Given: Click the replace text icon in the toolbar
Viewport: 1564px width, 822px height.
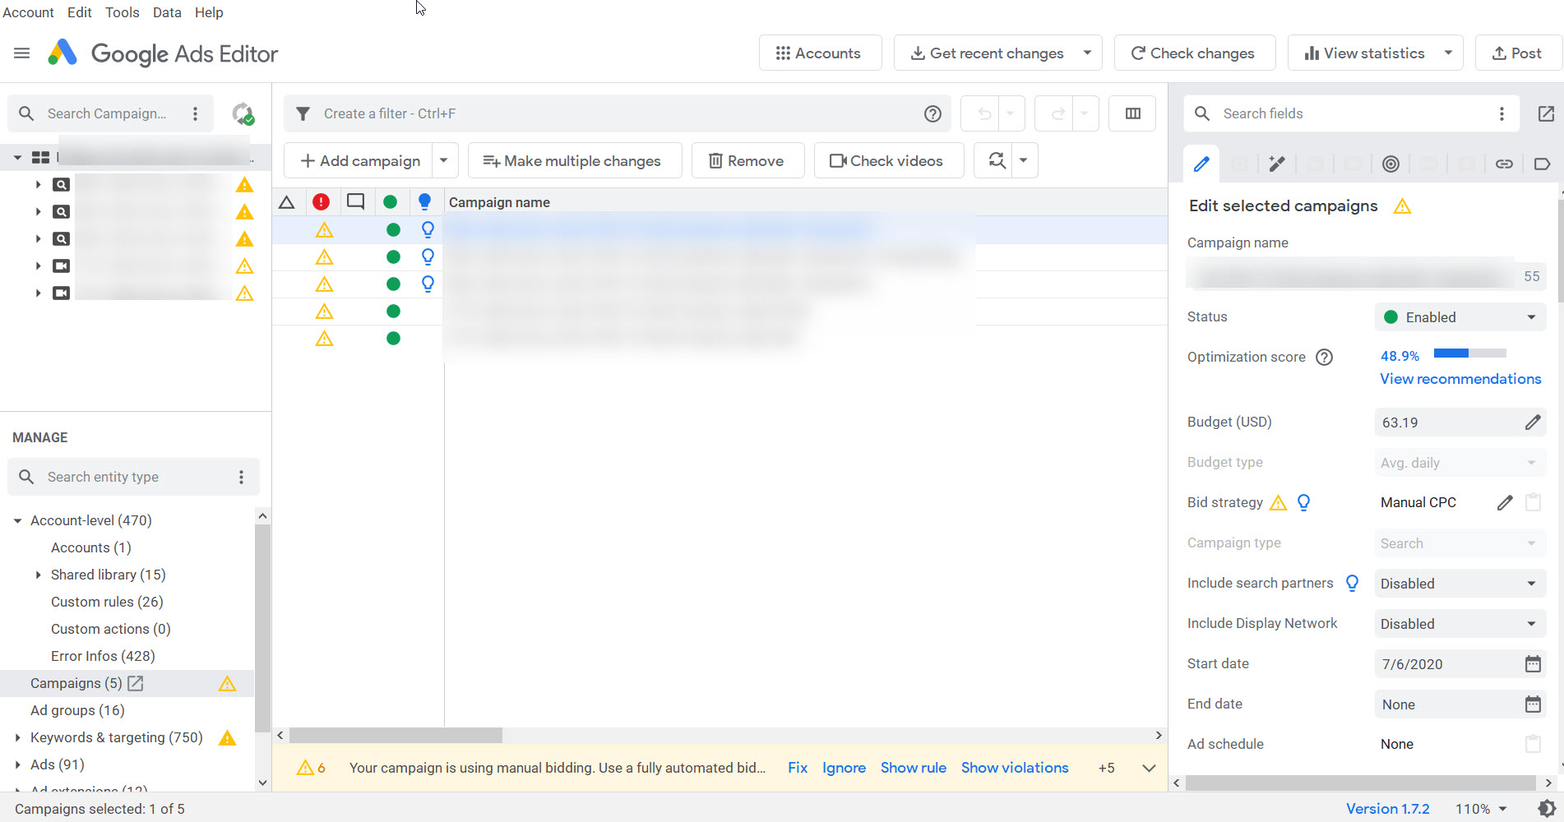Looking at the screenshot, I should [x=996, y=160].
